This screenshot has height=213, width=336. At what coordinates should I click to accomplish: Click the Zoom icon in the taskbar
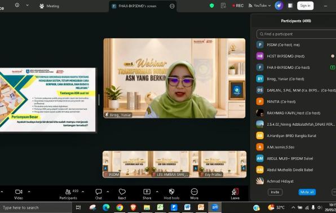214,207
